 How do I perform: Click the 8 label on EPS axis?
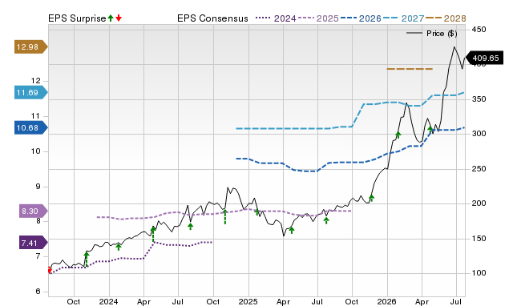point(38,221)
